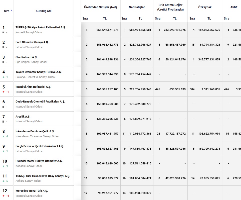Click the Net Satışlar column header
241x200 pixels.
(x=137, y=7)
